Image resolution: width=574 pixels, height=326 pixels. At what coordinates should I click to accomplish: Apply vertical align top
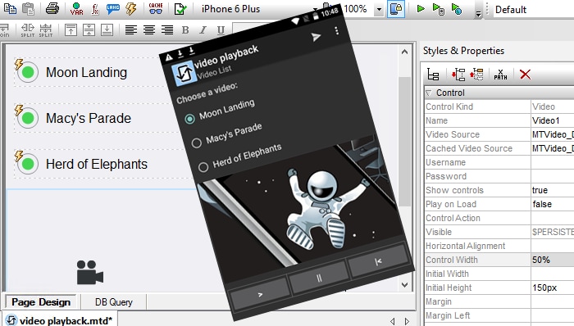tap(71, 30)
